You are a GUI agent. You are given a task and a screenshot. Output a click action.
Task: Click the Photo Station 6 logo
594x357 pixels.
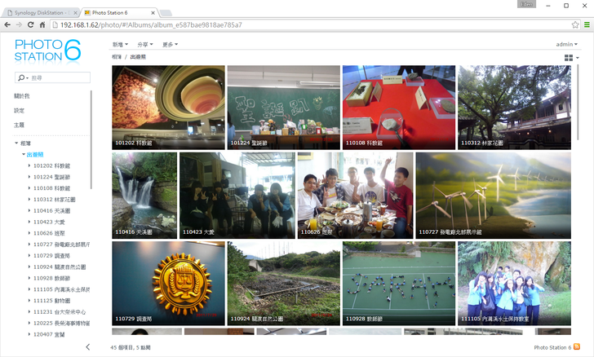point(47,51)
